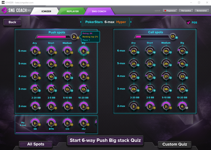Select Push 2-max 5-10 BB gauge
The height and width of the screenshot is (150, 211).
[68, 106]
